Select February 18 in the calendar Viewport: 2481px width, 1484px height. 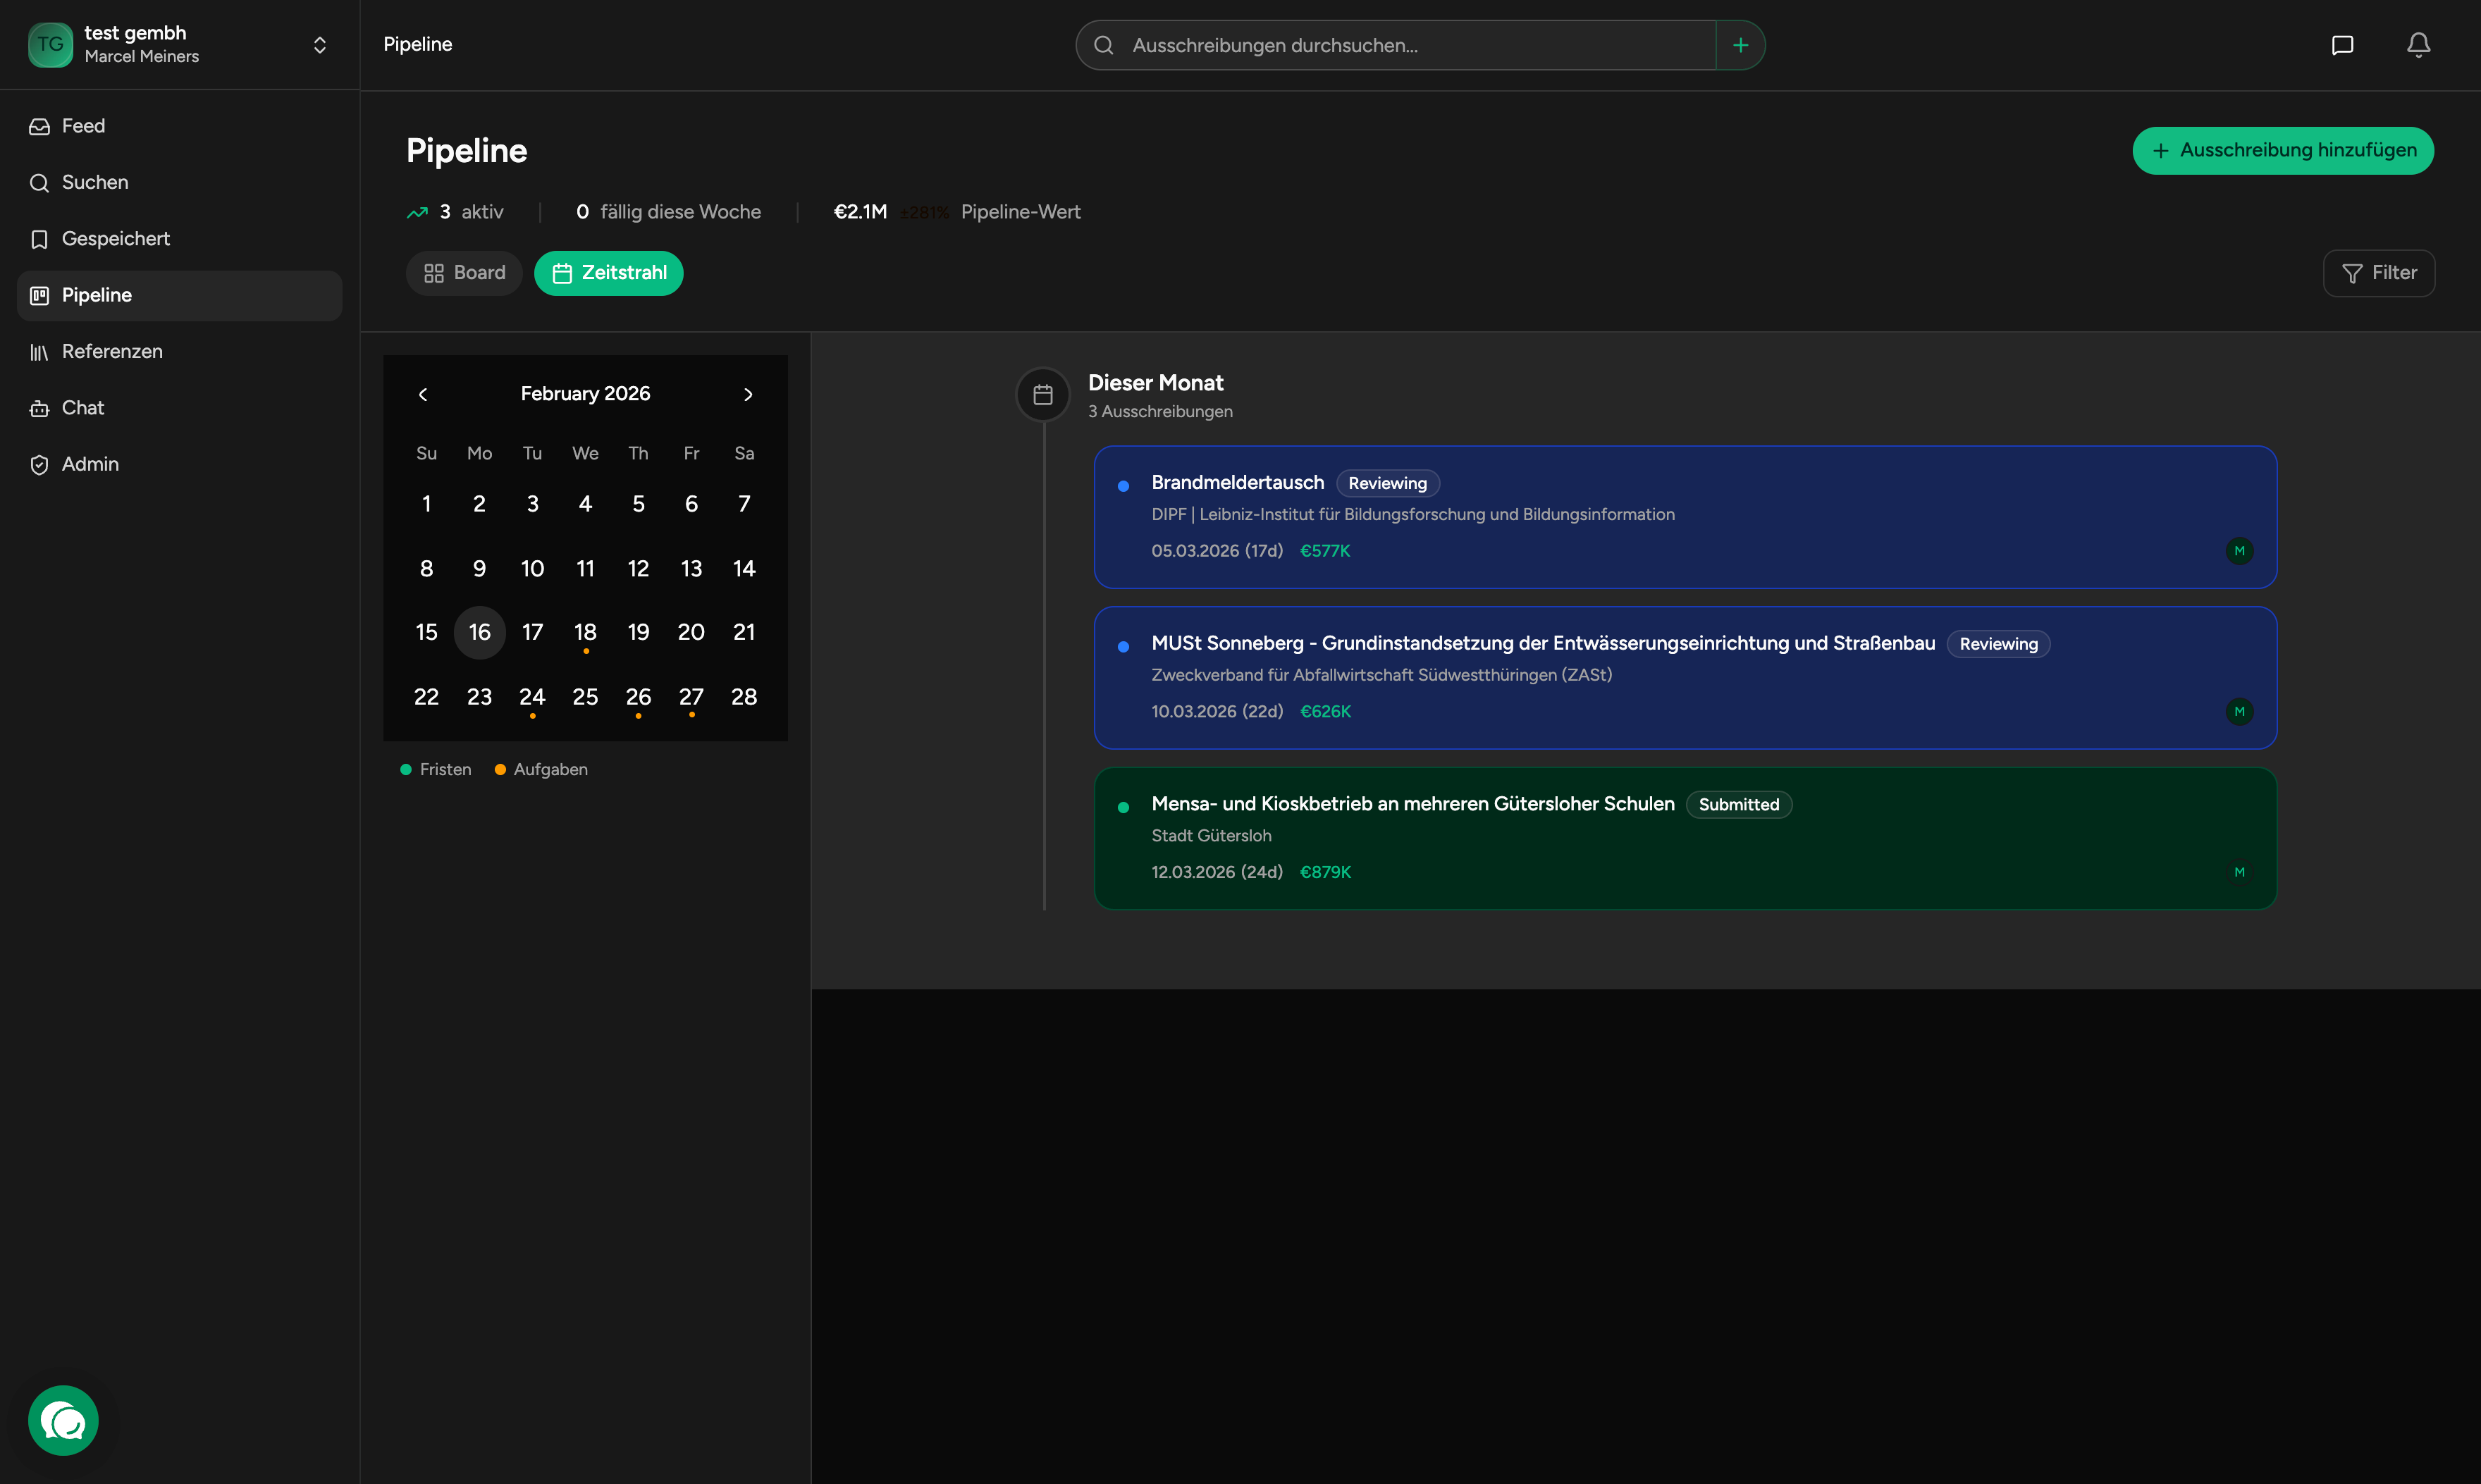click(x=585, y=632)
